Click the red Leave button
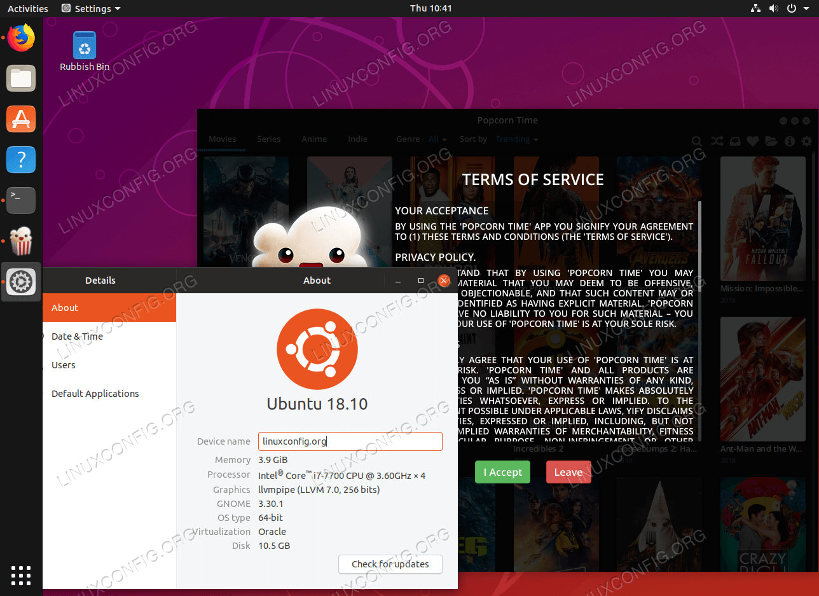The height and width of the screenshot is (596, 819). [x=568, y=472]
